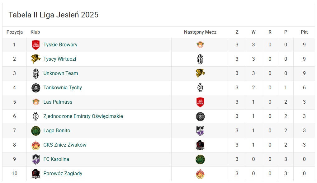Click the Tyskie Browary club logo
Image resolution: width=317 pixels, height=183 pixels.
pos(36,45)
